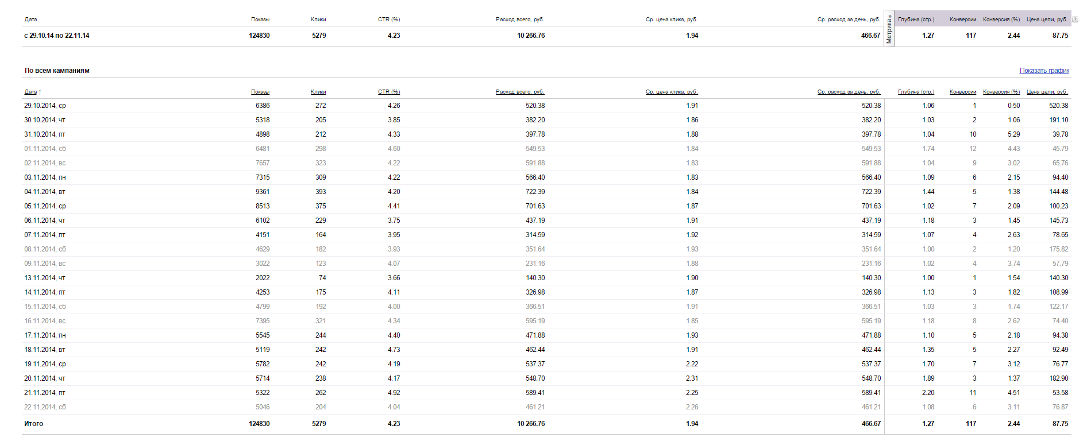Click the По всем кампаниям heading

coord(57,71)
